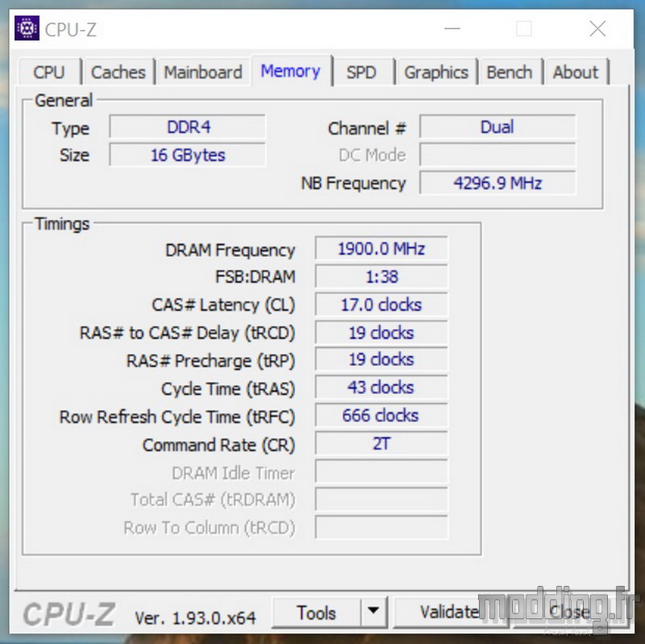The image size is (645, 644).
Task: Click the Command Rate 2T value
Action: click(x=381, y=443)
